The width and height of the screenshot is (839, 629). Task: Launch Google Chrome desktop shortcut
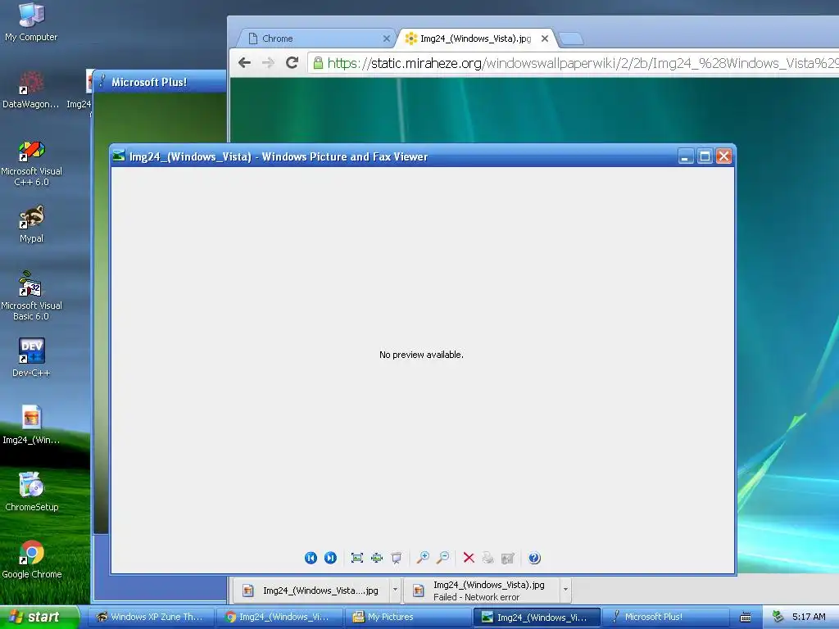pyautogui.click(x=32, y=559)
